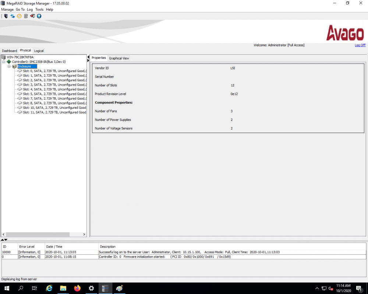The image size is (368, 294).
Task: Click the network icon in system tray
Action: (324, 288)
